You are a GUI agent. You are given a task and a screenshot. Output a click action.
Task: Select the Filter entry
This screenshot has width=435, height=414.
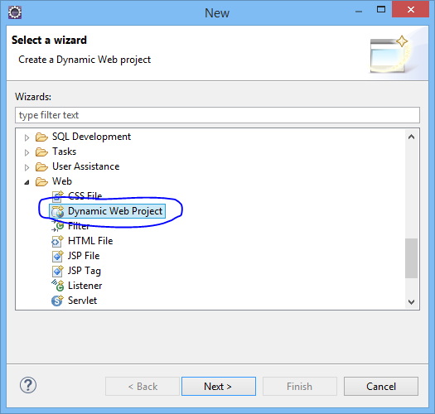[x=79, y=226]
